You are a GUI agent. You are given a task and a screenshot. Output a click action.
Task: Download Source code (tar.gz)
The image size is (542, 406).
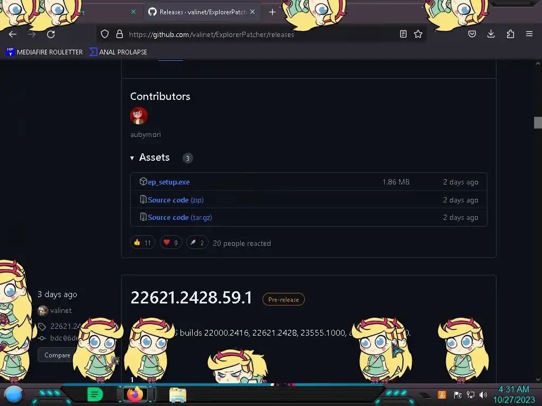180,217
